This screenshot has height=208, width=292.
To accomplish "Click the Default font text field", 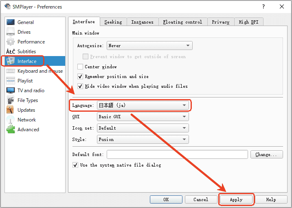I will tap(177, 154).
